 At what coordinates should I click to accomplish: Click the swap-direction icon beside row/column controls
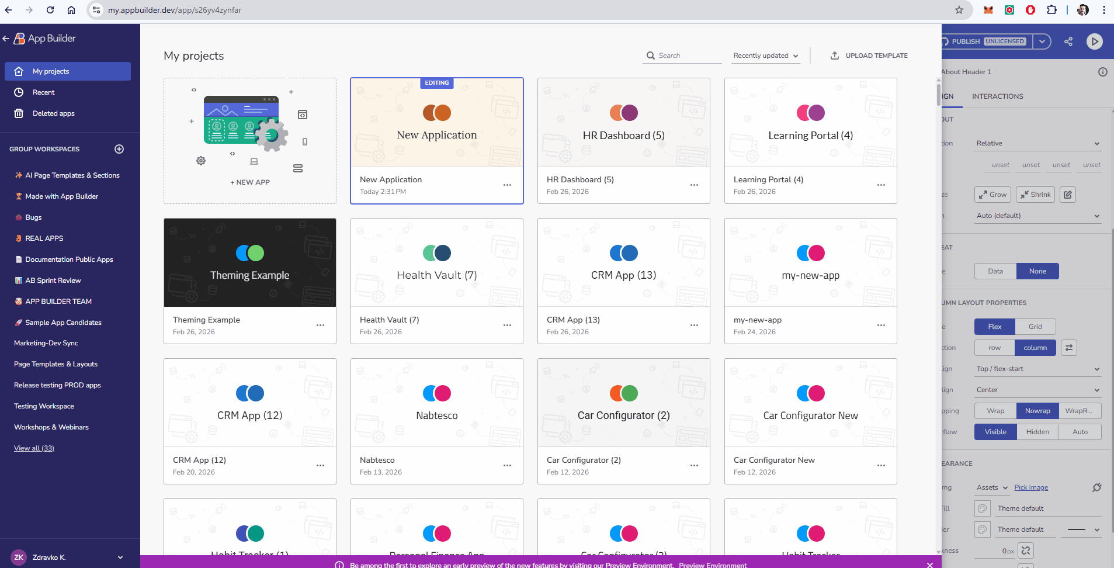click(x=1068, y=347)
